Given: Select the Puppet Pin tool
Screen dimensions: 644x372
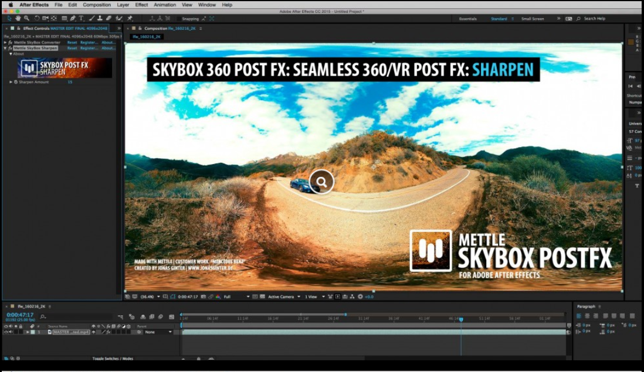Looking at the screenshot, I should 130,19.
